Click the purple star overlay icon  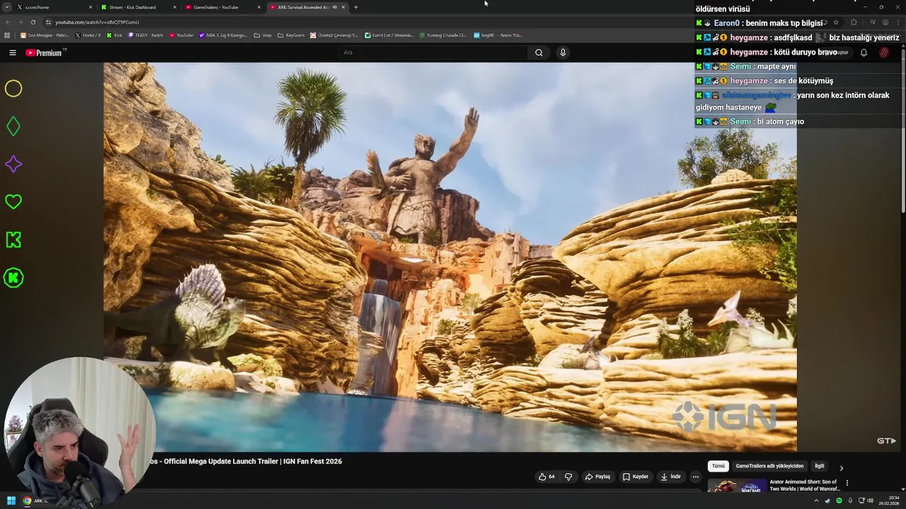[x=13, y=164]
